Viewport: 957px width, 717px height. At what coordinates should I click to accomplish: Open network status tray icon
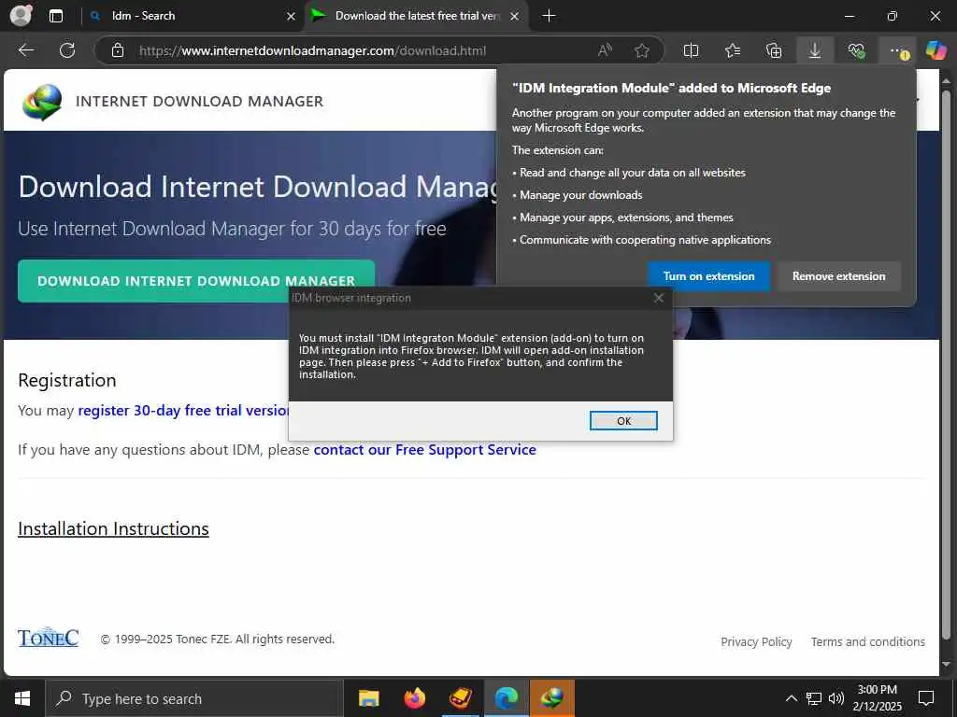pos(814,698)
